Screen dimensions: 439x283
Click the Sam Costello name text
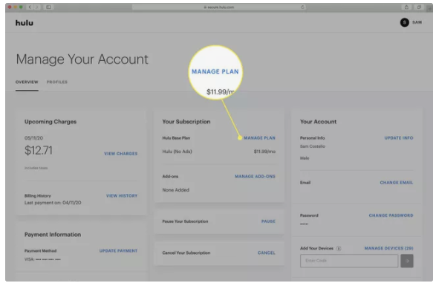(313, 146)
